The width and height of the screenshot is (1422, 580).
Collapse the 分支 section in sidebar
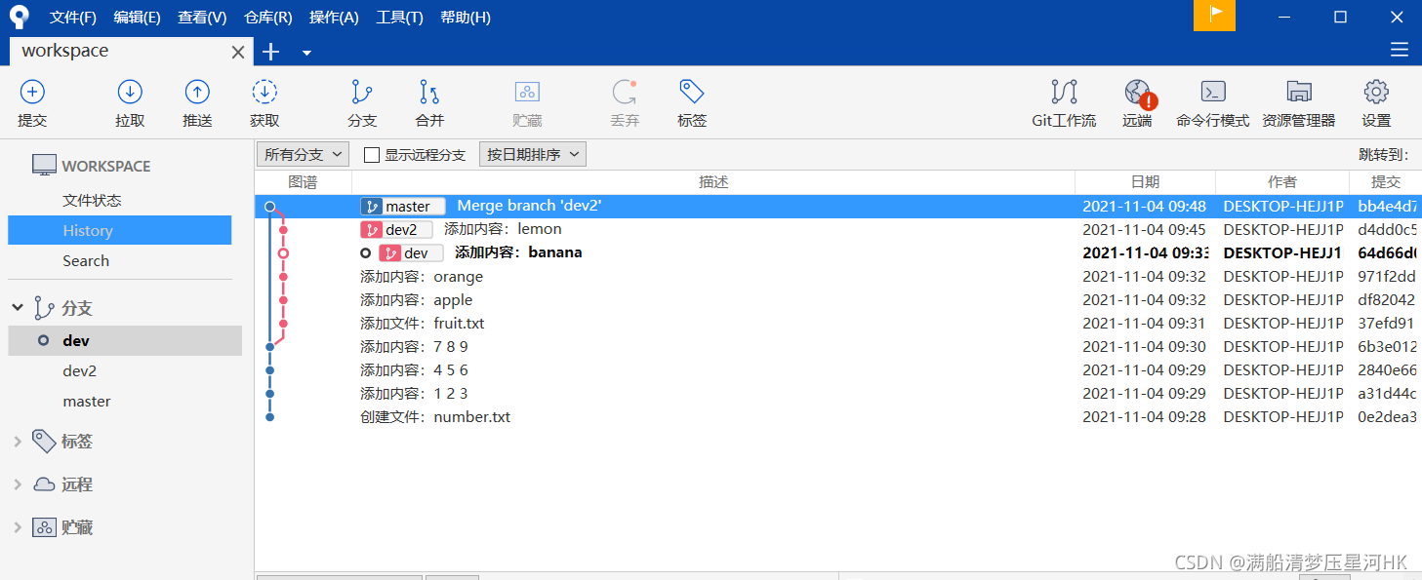[x=18, y=308]
